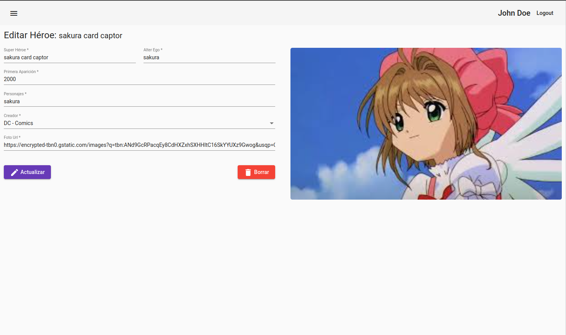This screenshot has width=566, height=335.
Task: Click the Actualizar button
Action: pos(27,172)
